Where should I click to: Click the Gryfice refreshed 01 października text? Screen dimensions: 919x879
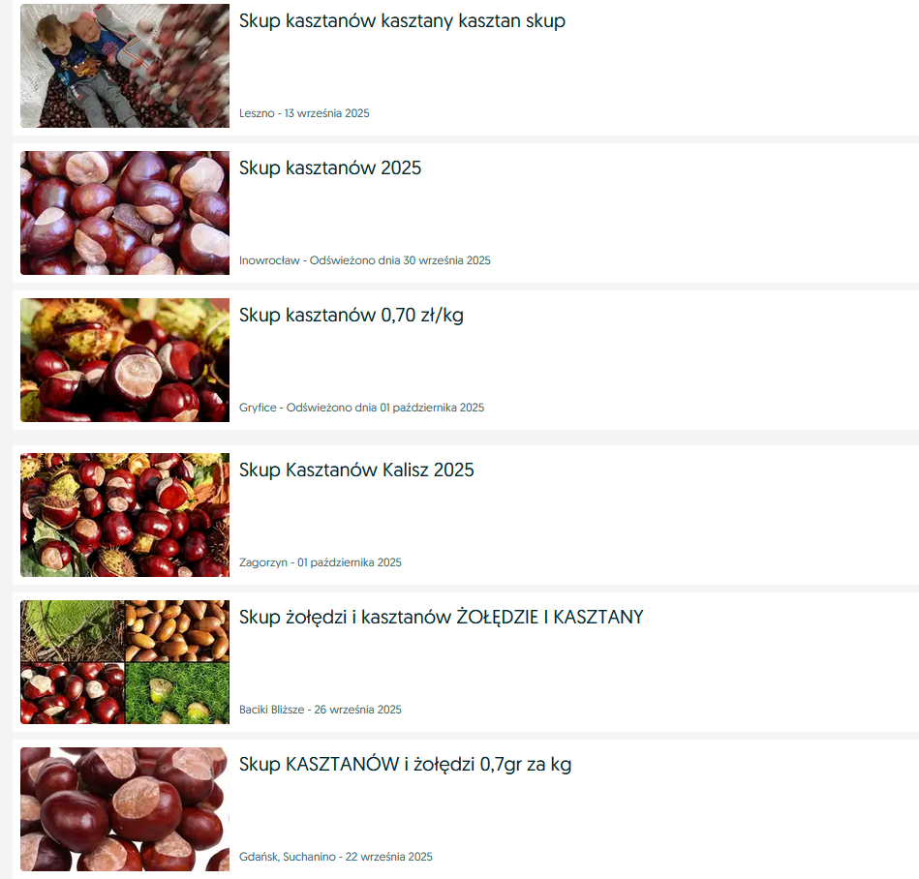[x=361, y=408]
